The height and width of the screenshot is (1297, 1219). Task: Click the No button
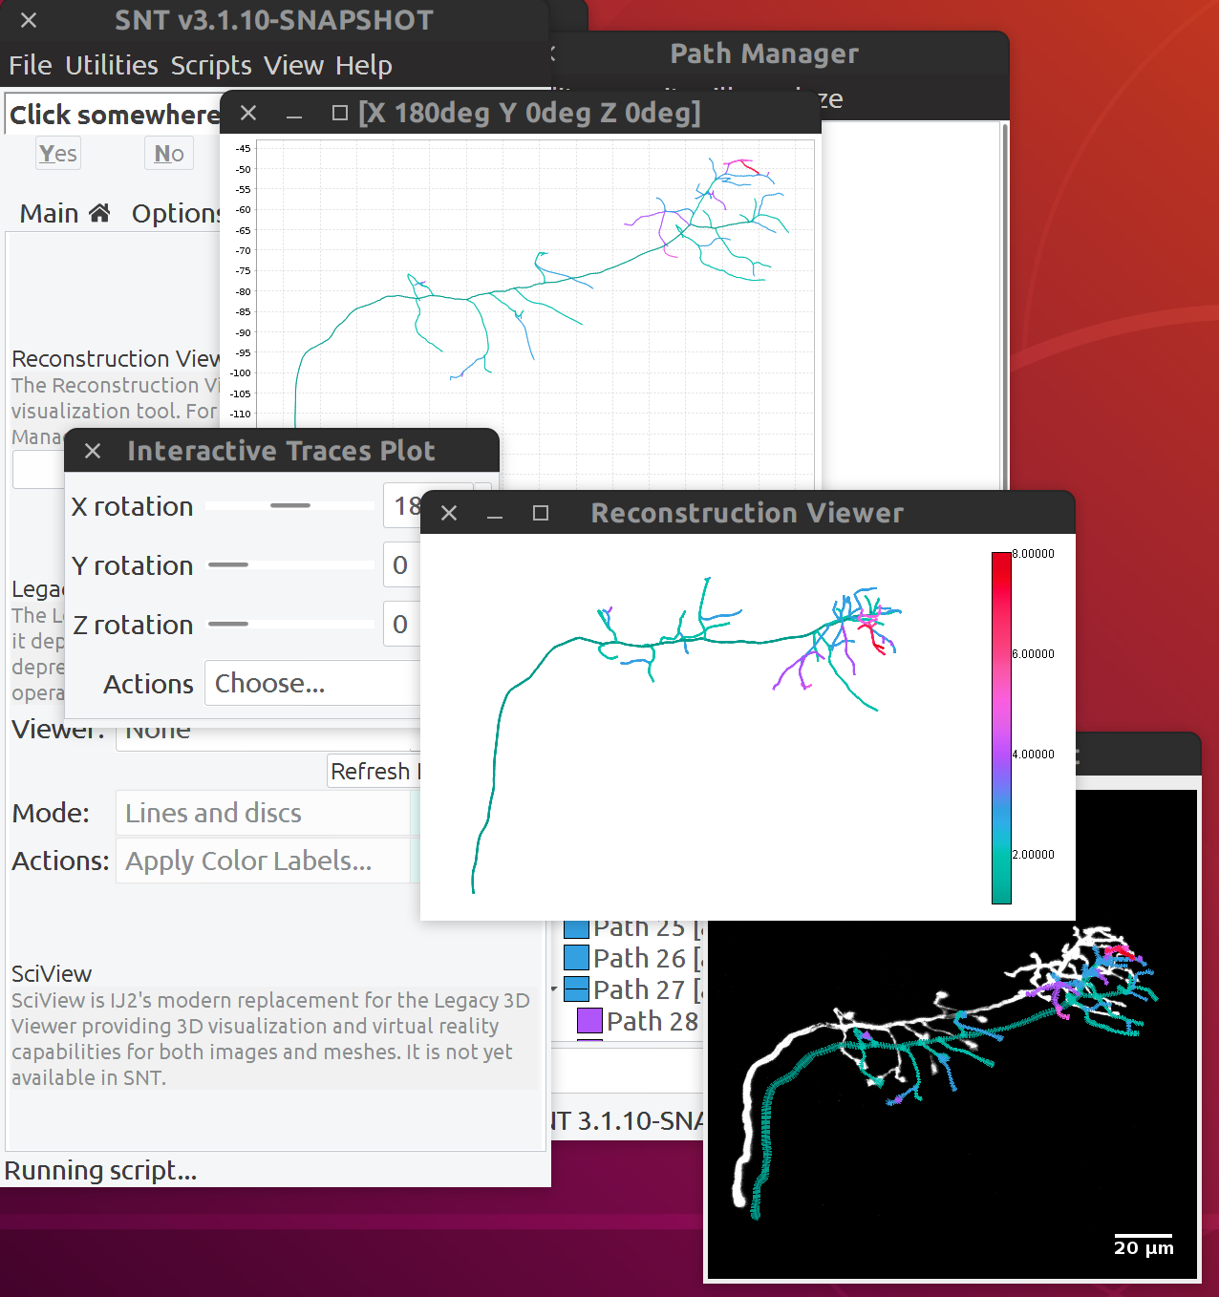click(x=168, y=153)
